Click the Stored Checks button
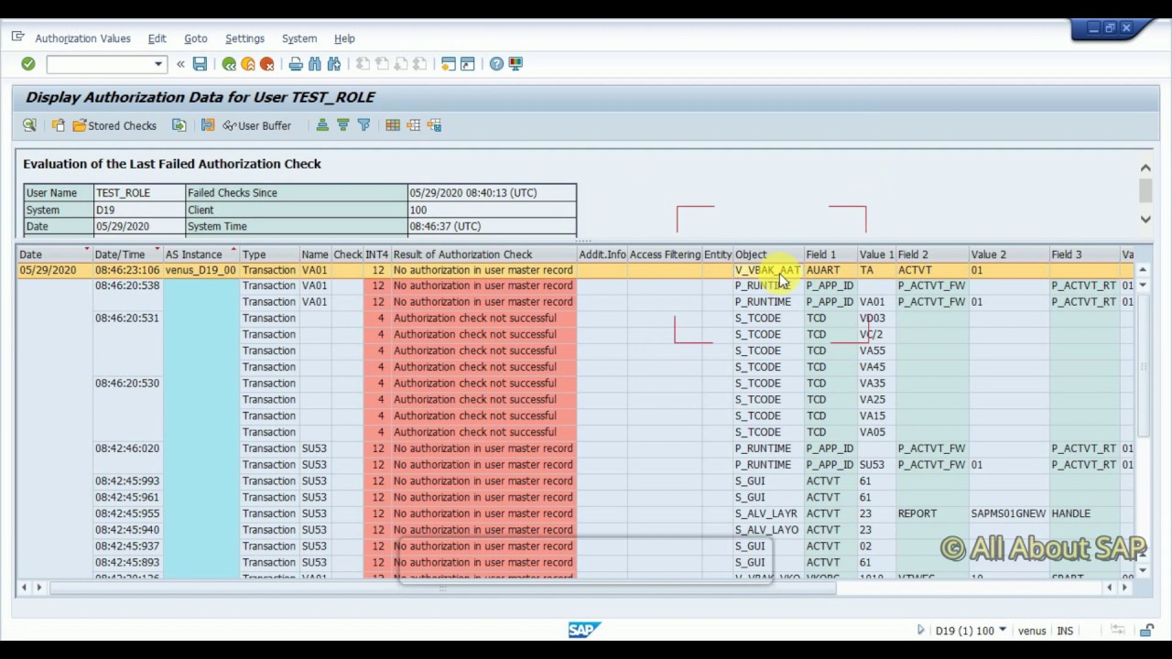 point(114,125)
